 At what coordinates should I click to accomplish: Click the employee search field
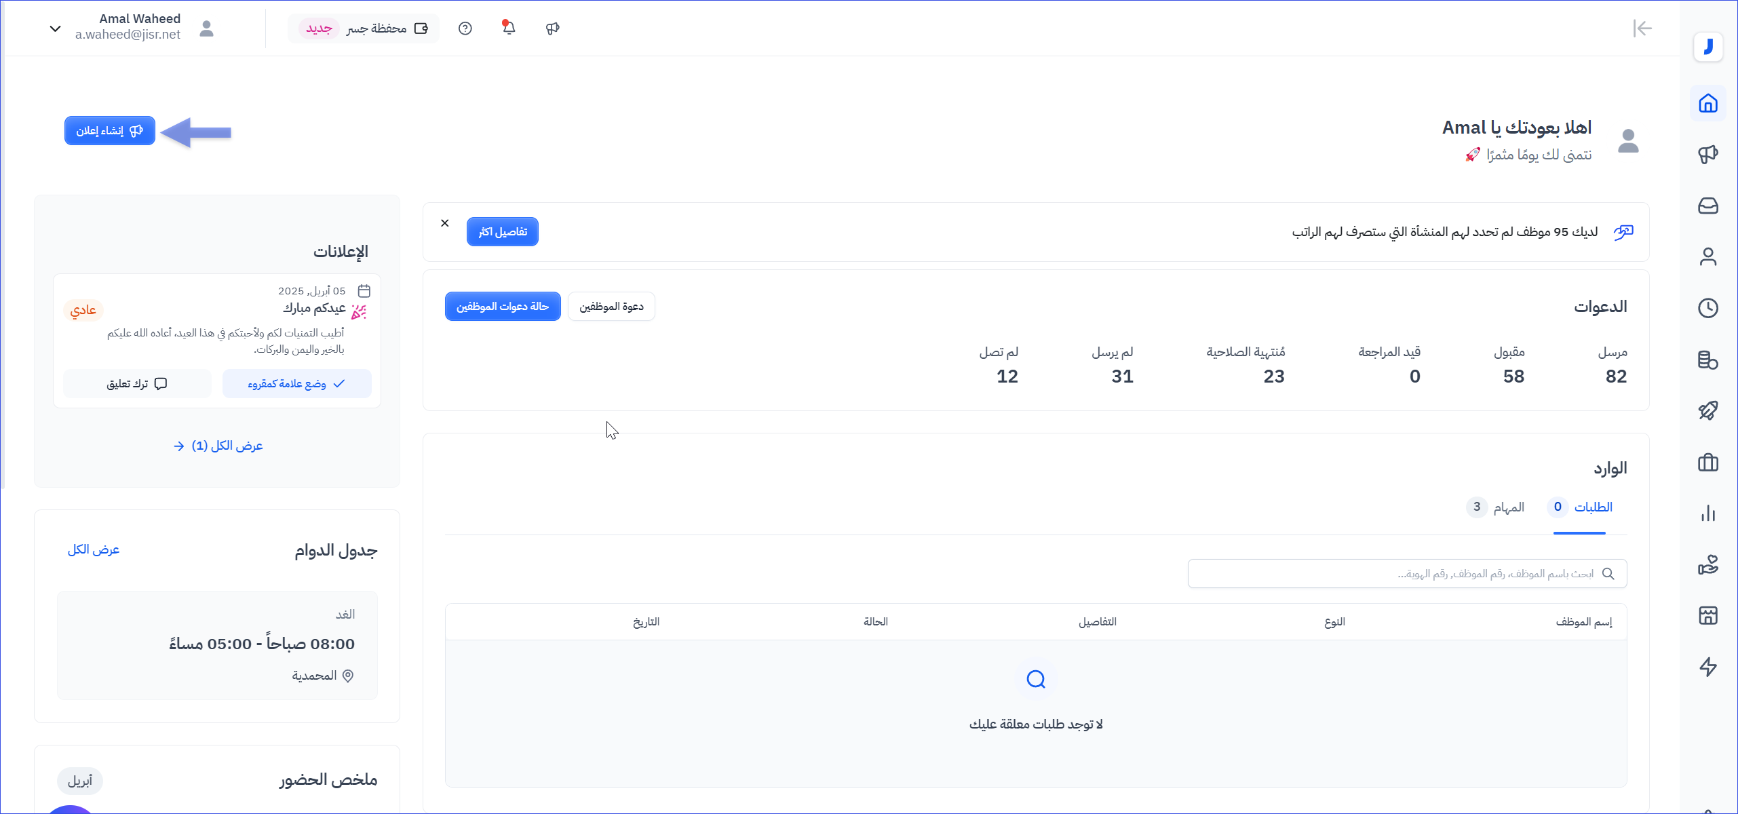pyautogui.click(x=1407, y=574)
